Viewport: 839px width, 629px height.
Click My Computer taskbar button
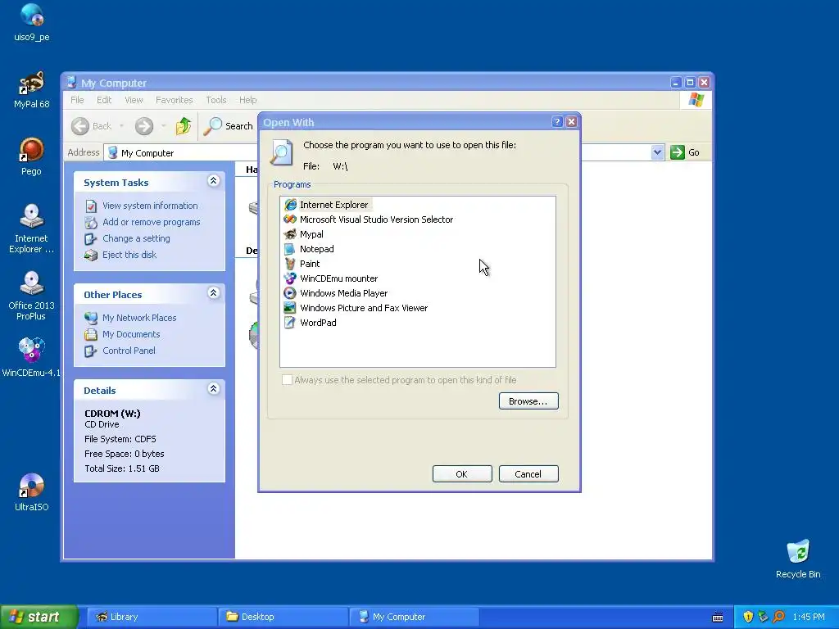point(414,617)
